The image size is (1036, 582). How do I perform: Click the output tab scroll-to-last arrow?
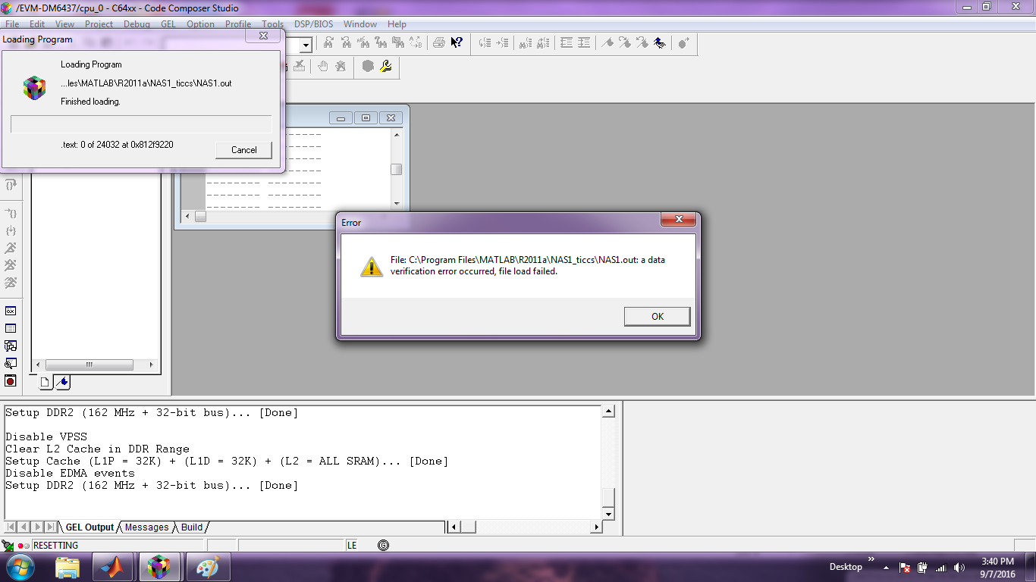point(50,527)
